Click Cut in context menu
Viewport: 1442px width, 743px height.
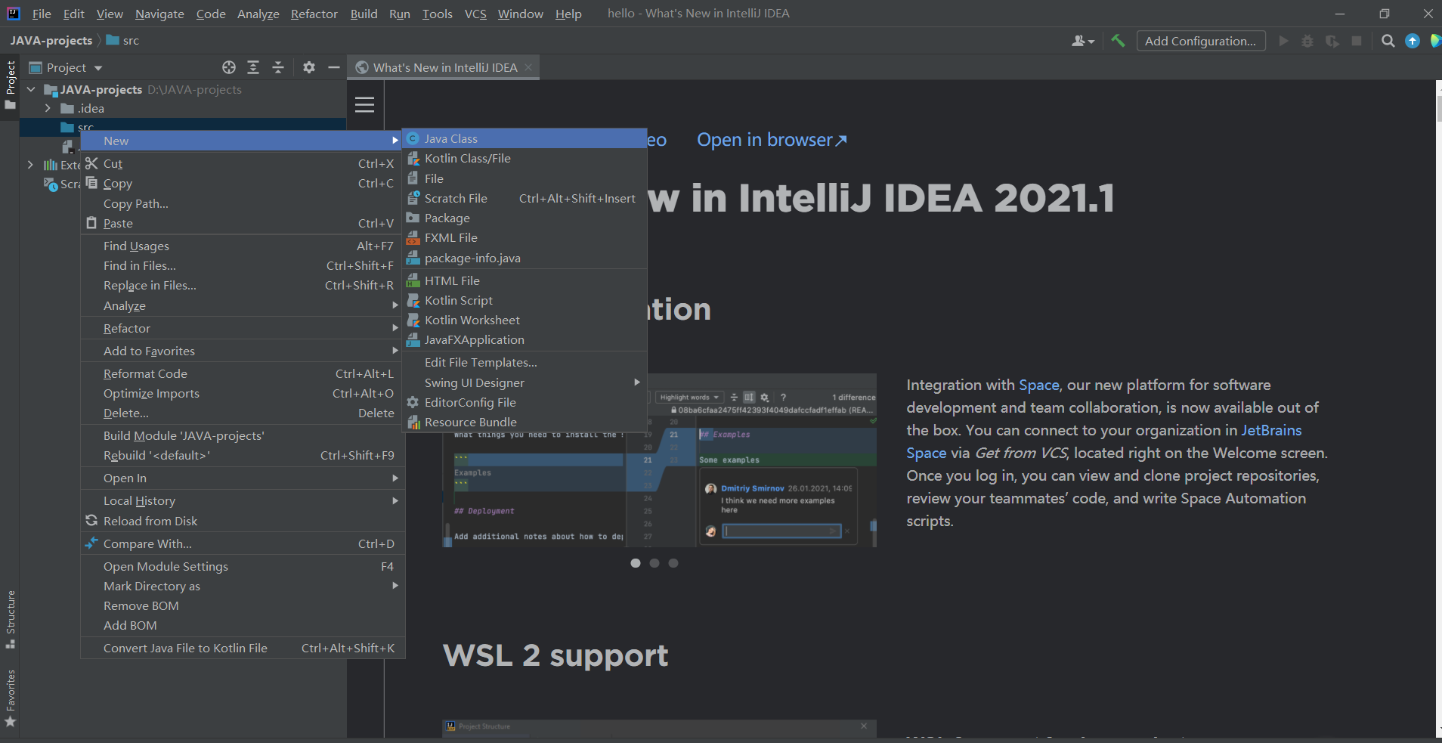click(x=243, y=163)
